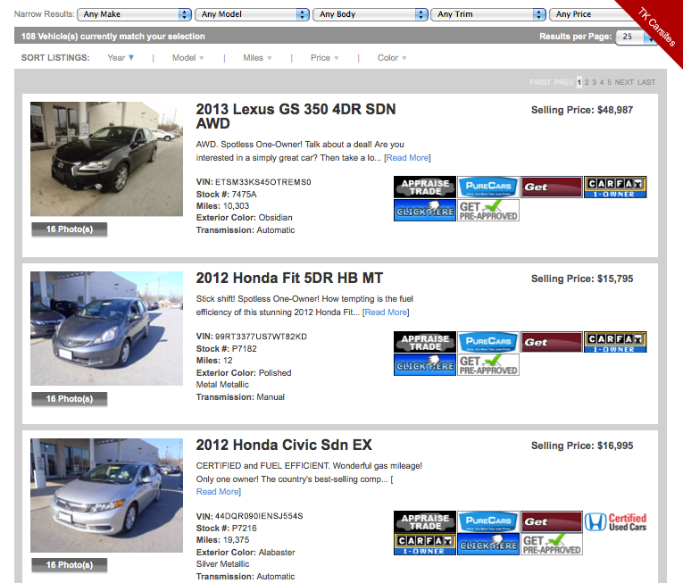The width and height of the screenshot is (683, 583).
Task: Click Honda Fit stock number P7182
Action: [x=227, y=348]
